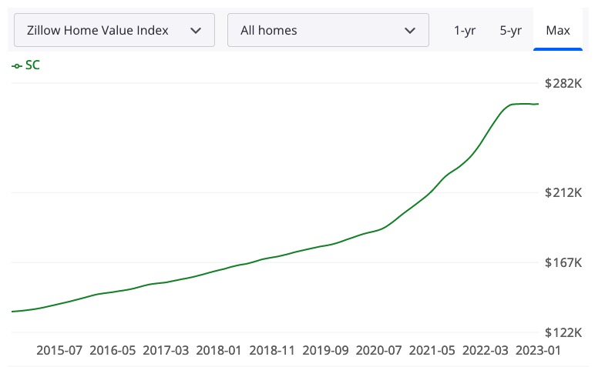Click the $122K y-axis label
The height and width of the screenshot is (367, 615).
tap(561, 332)
